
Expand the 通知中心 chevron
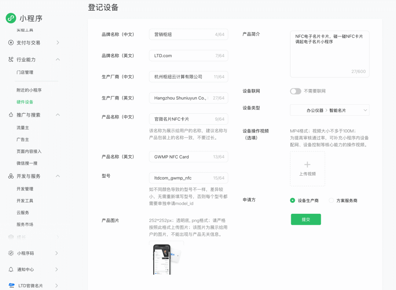click(56, 269)
